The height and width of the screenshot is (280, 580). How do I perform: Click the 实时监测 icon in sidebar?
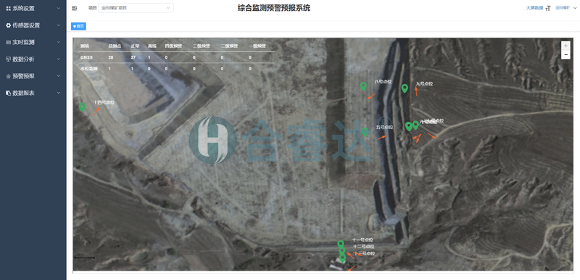pos(8,42)
